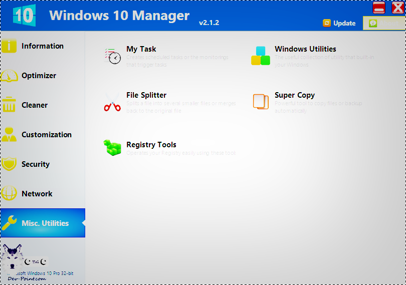The width and height of the screenshot is (406, 285).
Task: Click the Security shield icon
Action: (10, 164)
